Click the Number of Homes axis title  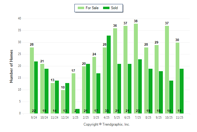pos(11,66)
